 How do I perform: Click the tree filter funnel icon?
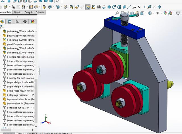click(1, 27)
